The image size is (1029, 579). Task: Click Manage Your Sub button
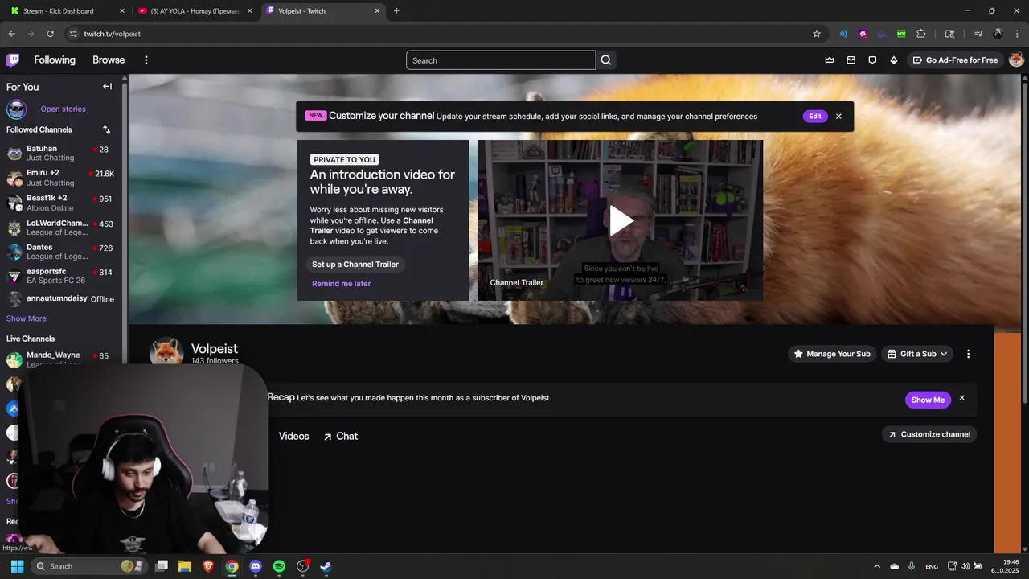click(x=832, y=354)
